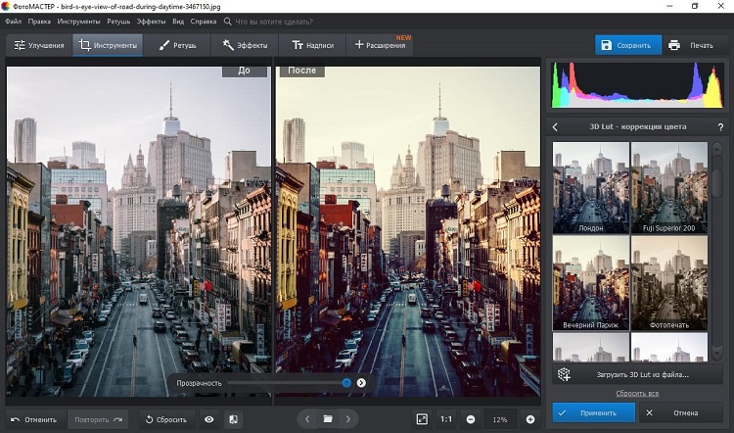Click the arrow next to the Прозрачность slider

pos(361,383)
